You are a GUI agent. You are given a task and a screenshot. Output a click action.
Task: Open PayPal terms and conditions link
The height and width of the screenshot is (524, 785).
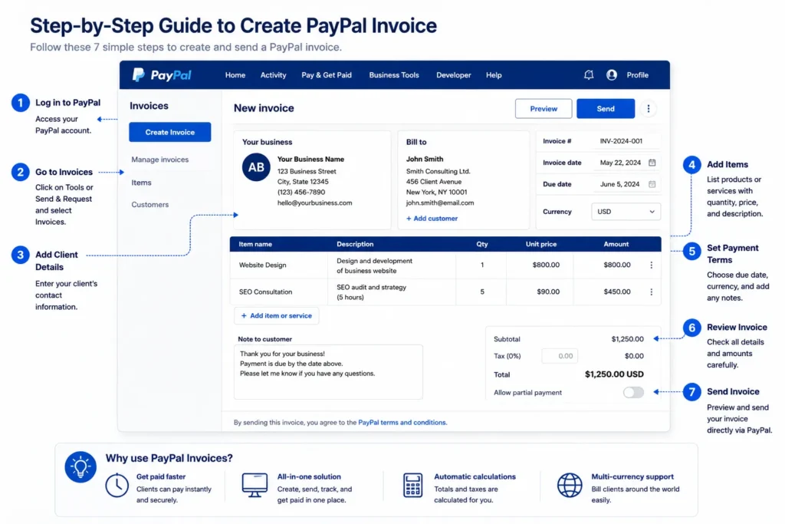click(402, 422)
